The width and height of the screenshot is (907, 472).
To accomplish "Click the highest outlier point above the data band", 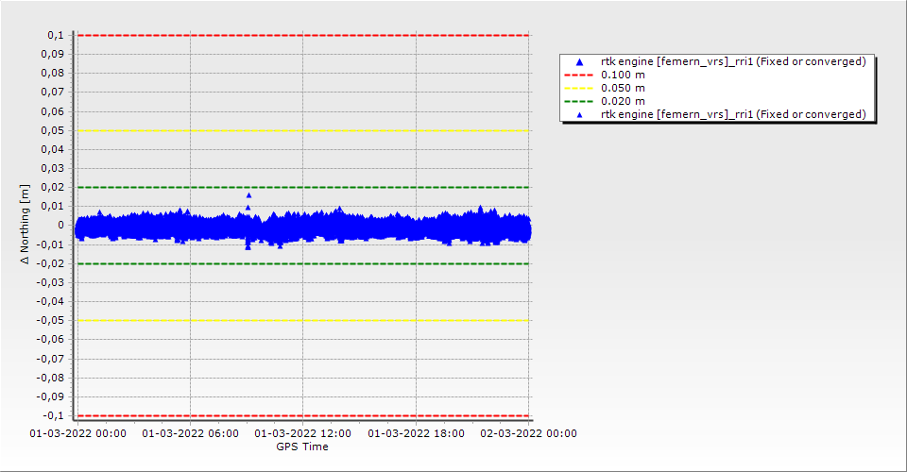I will (248, 195).
